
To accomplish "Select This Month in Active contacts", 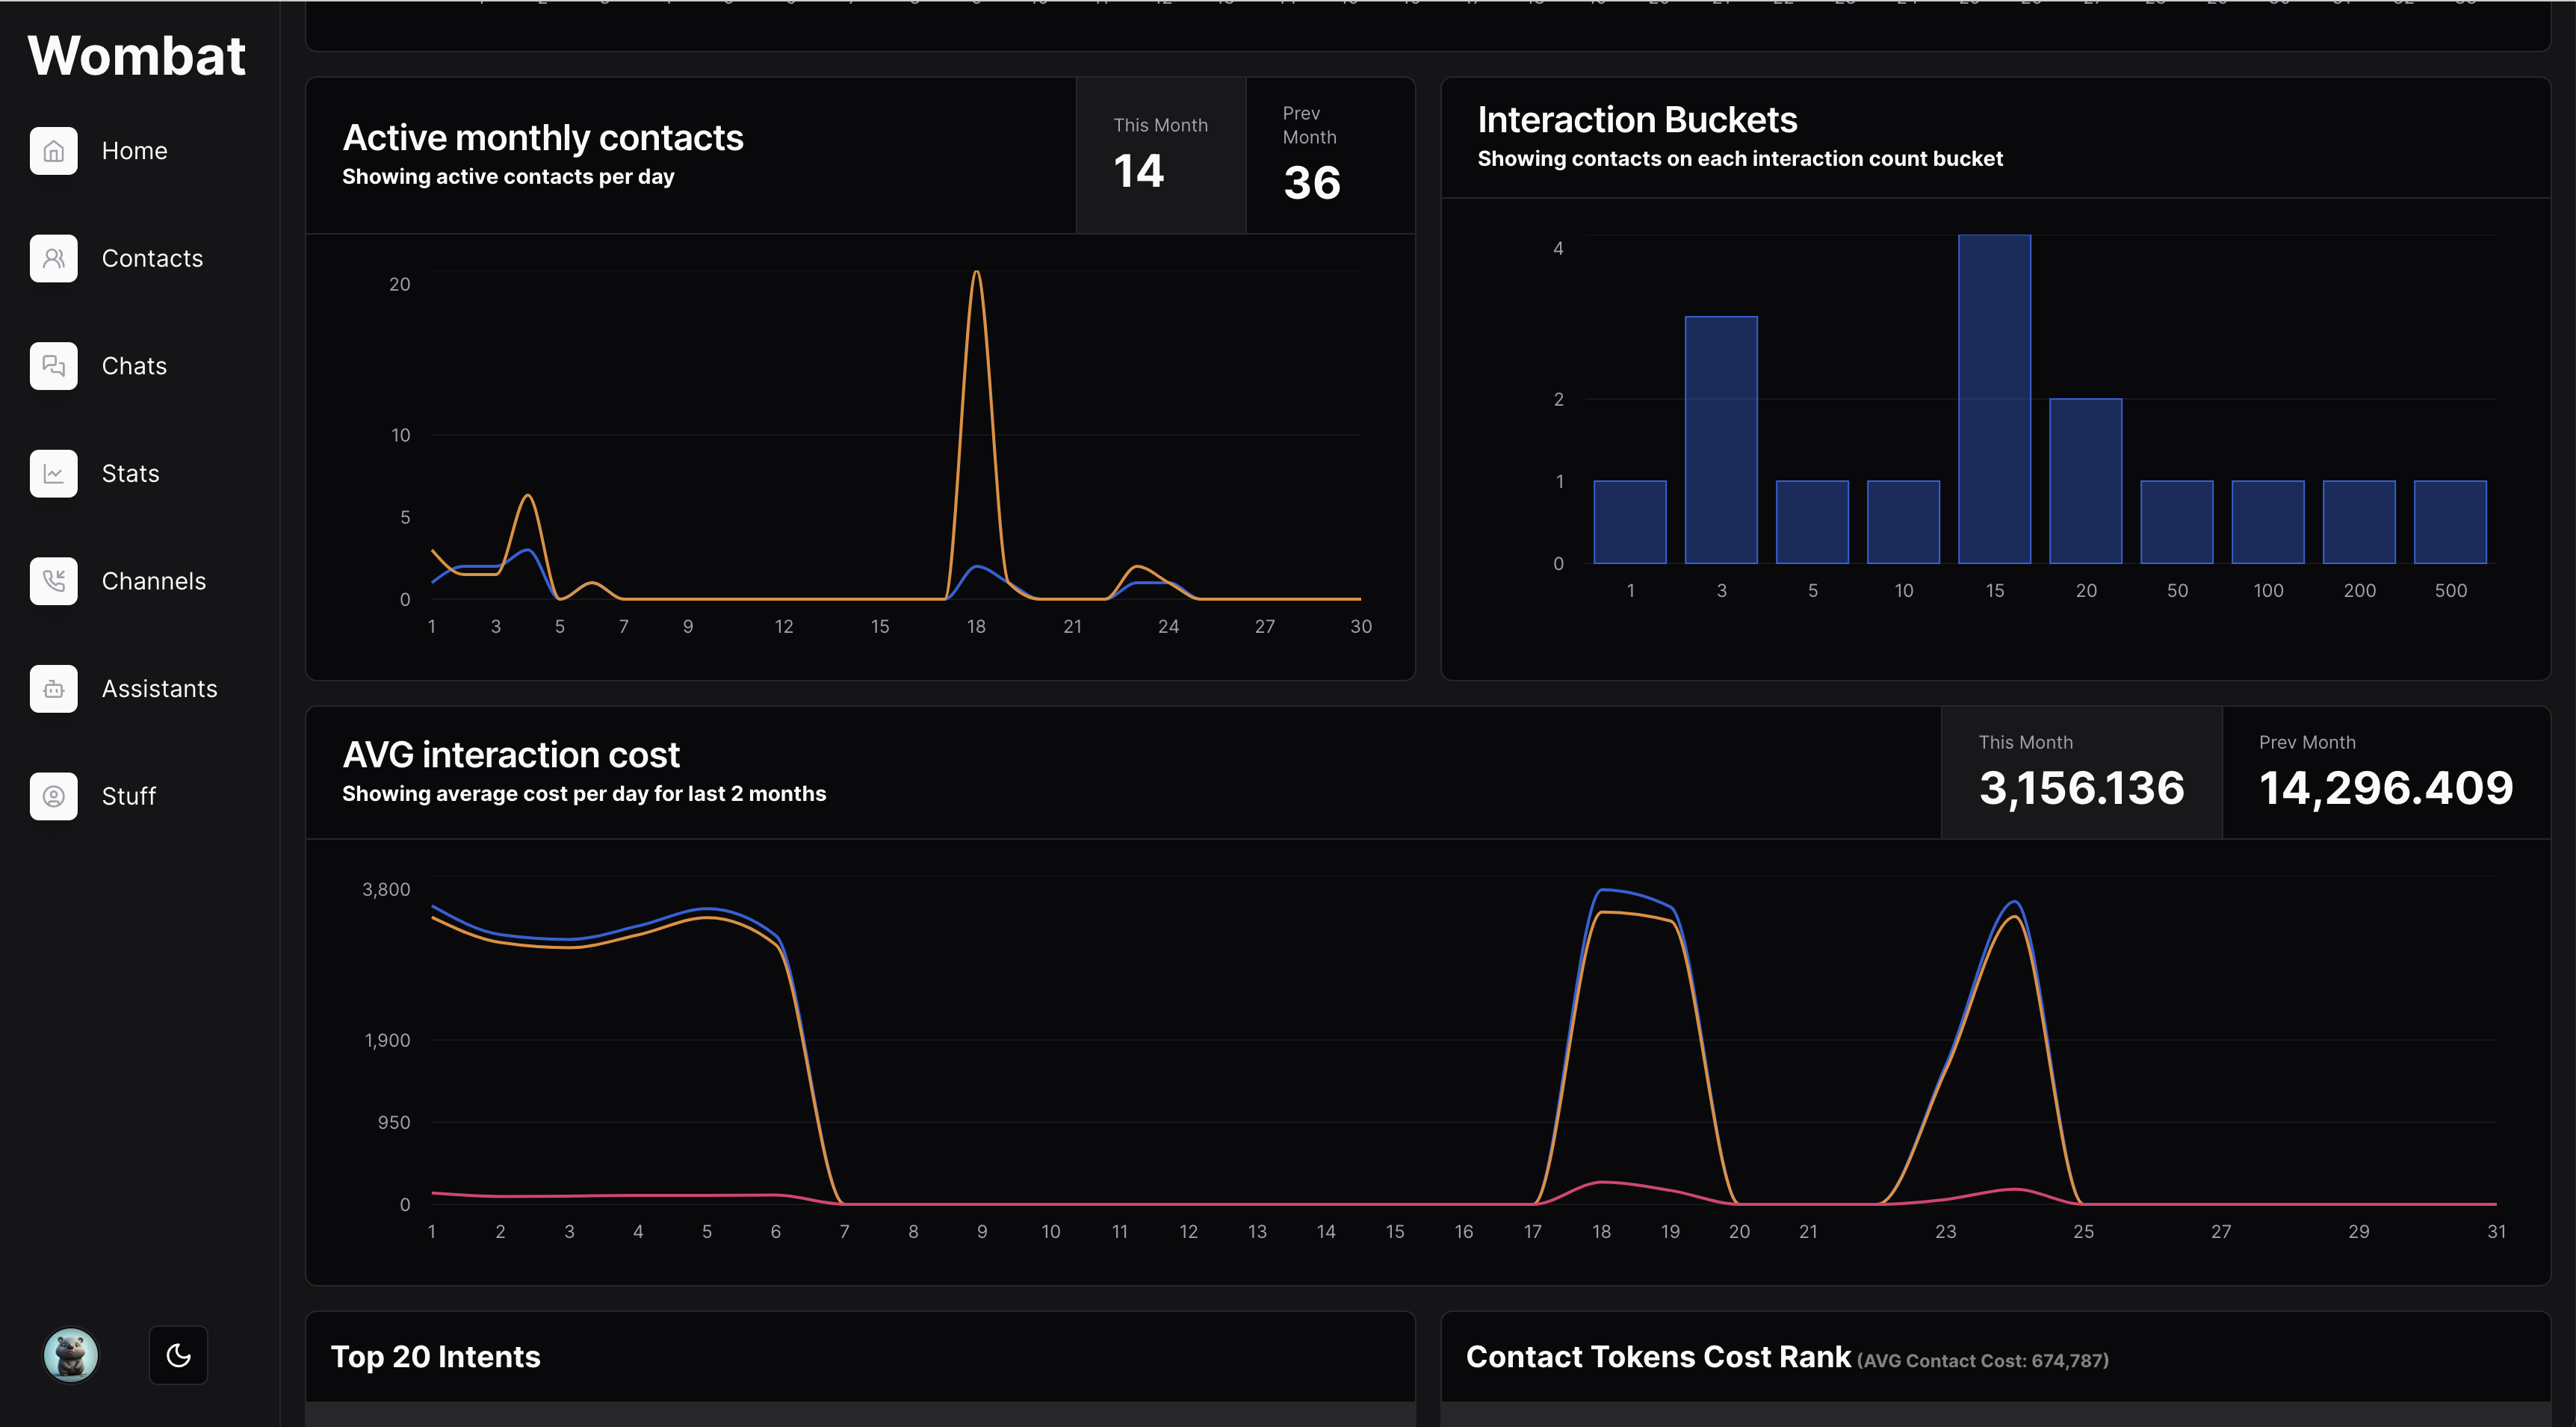I will [1160, 155].
